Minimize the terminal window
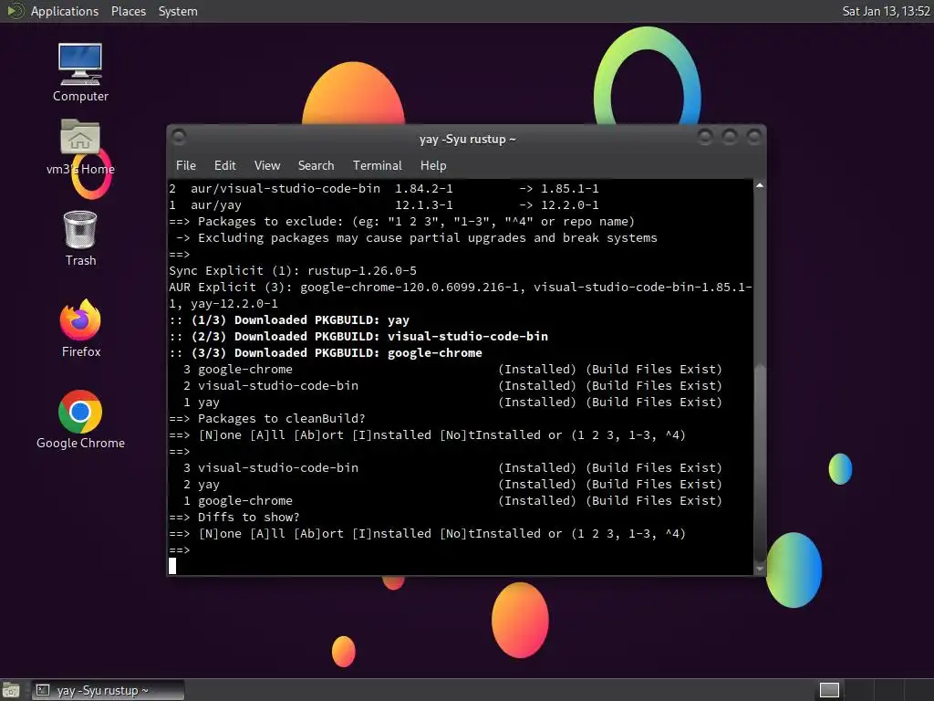This screenshot has width=934, height=701. [x=705, y=137]
